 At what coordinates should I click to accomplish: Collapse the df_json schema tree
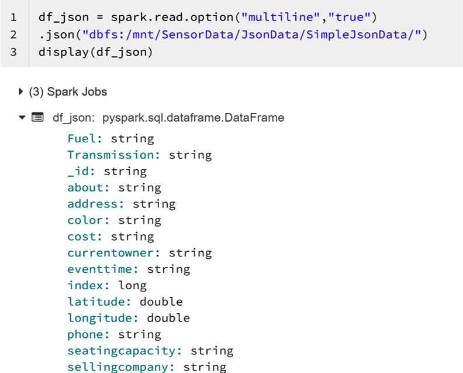tap(22, 118)
